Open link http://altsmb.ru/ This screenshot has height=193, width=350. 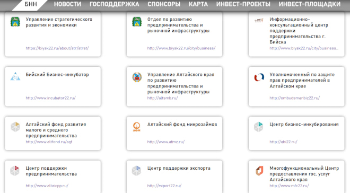coord(162,98)
